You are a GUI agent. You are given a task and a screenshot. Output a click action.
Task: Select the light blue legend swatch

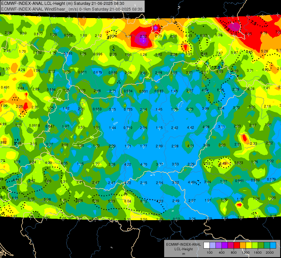(273, 245)
